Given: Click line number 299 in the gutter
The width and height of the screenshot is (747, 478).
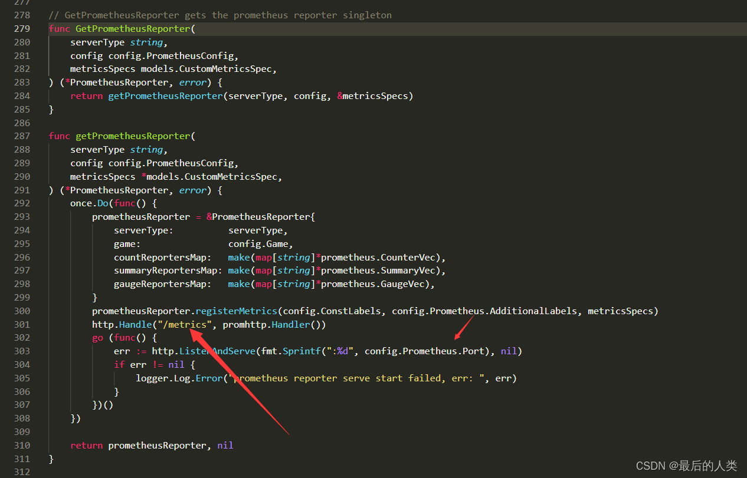Looking at the screenshot, I should 22,297.
